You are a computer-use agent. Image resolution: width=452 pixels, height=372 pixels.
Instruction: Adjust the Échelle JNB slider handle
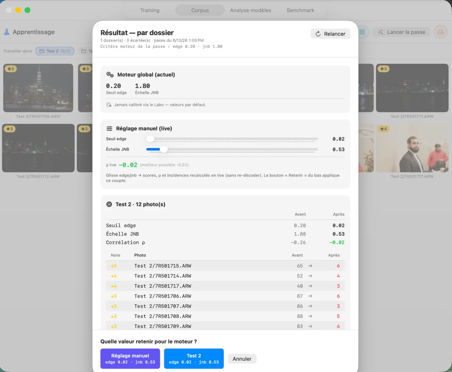tap(163, 149)
